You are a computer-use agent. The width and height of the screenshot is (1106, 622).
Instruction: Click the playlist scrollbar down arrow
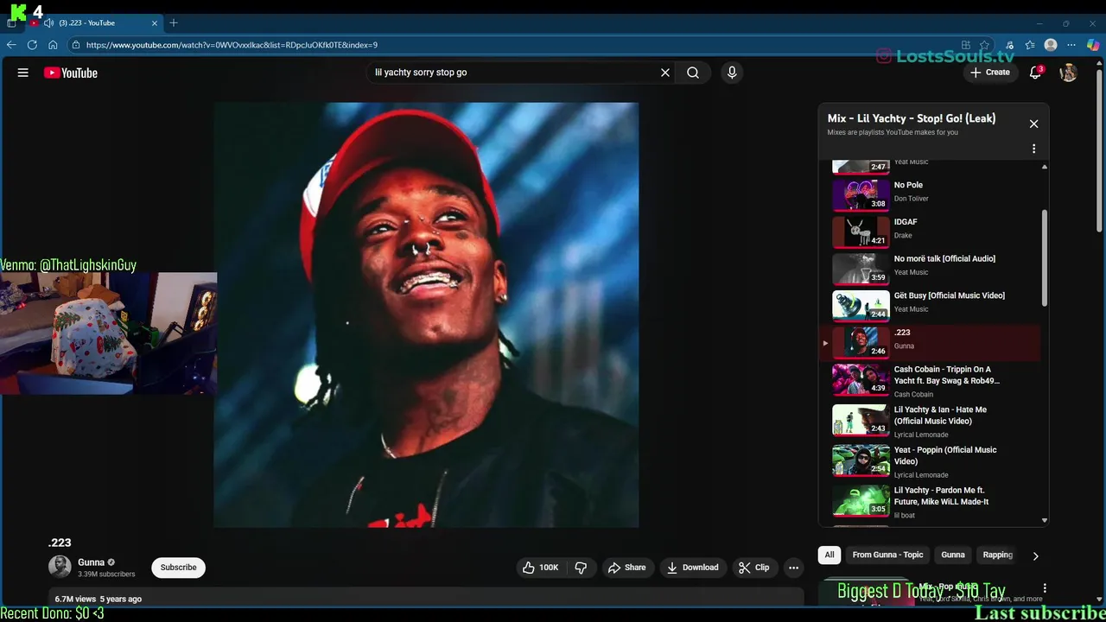tap(1044, 520)
